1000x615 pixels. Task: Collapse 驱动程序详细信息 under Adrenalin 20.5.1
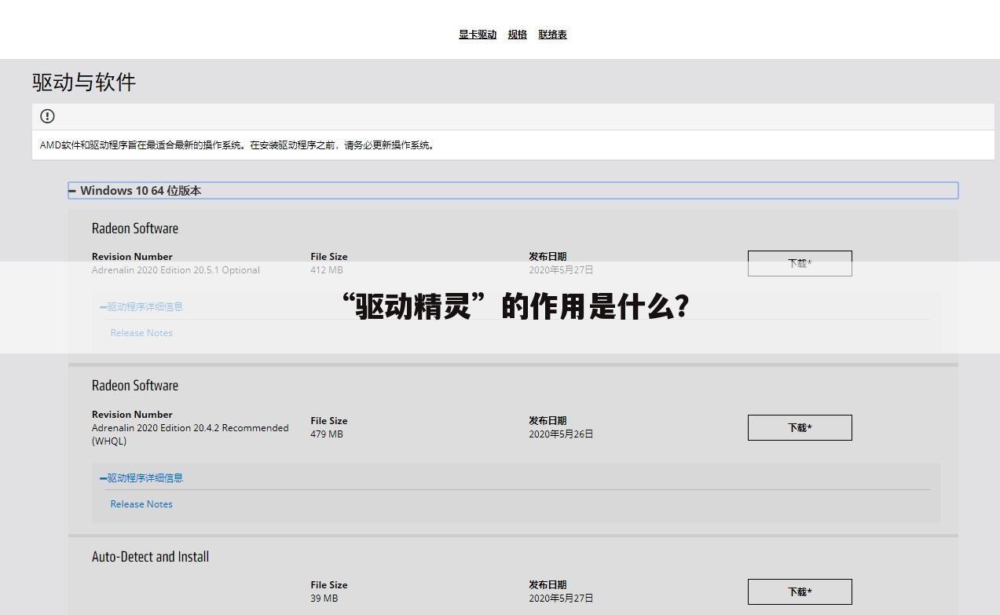142,306
